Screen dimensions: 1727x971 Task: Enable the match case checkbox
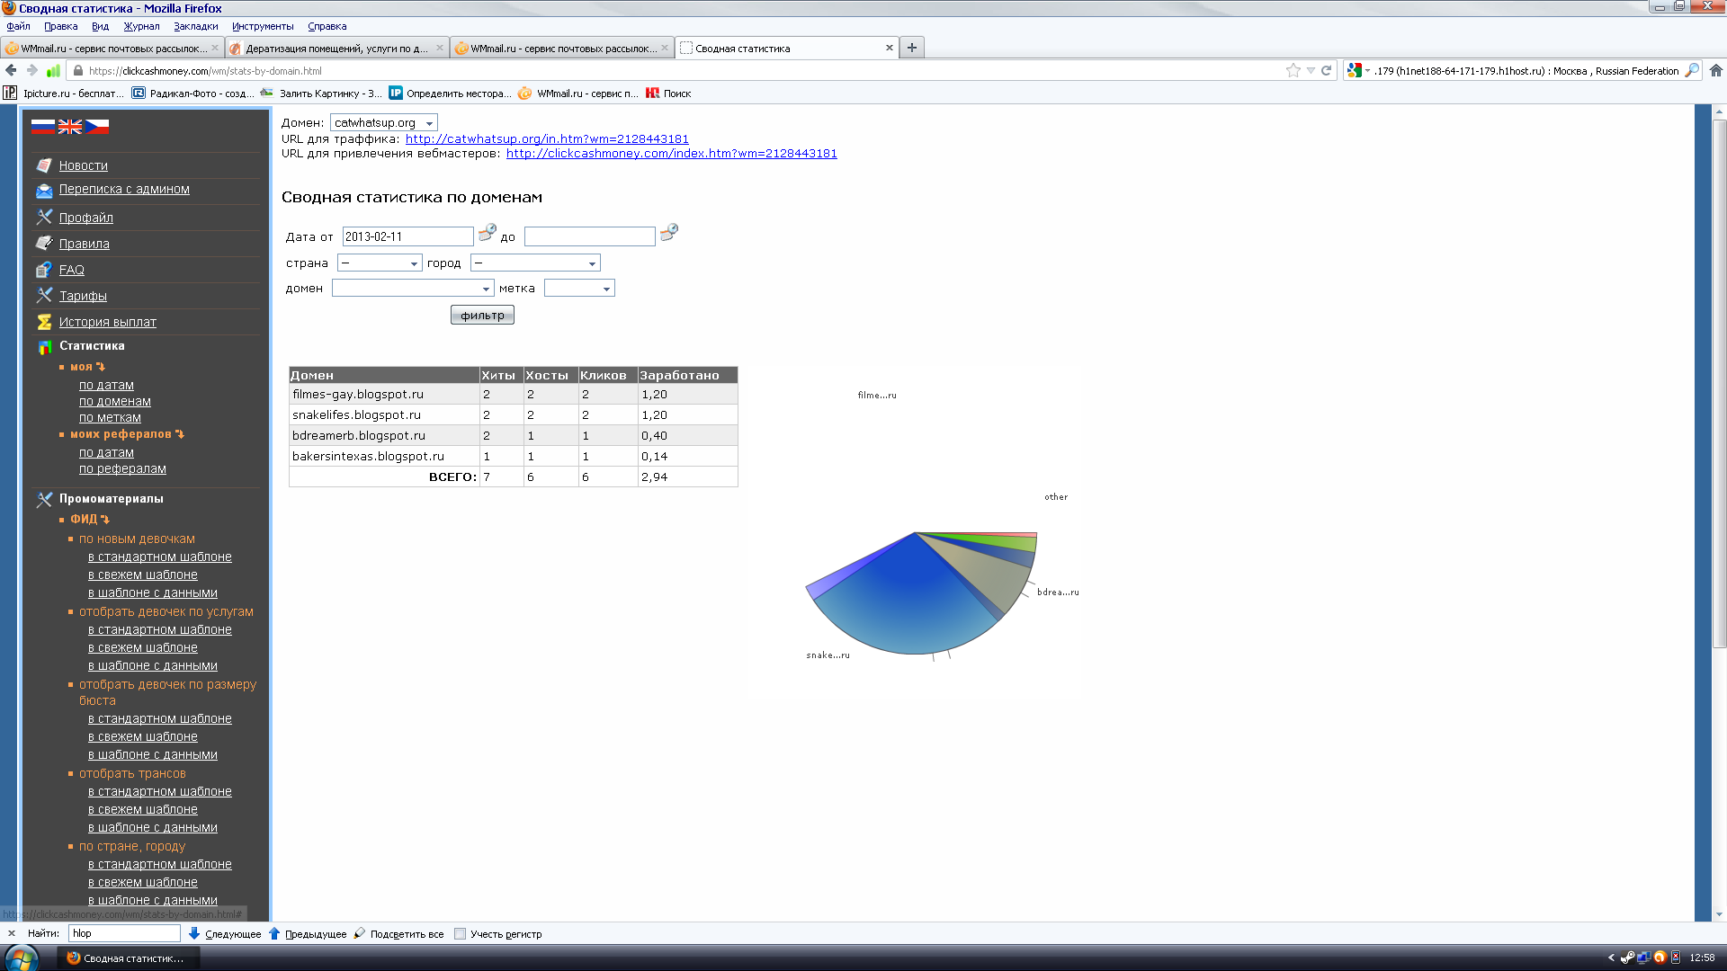460,933
